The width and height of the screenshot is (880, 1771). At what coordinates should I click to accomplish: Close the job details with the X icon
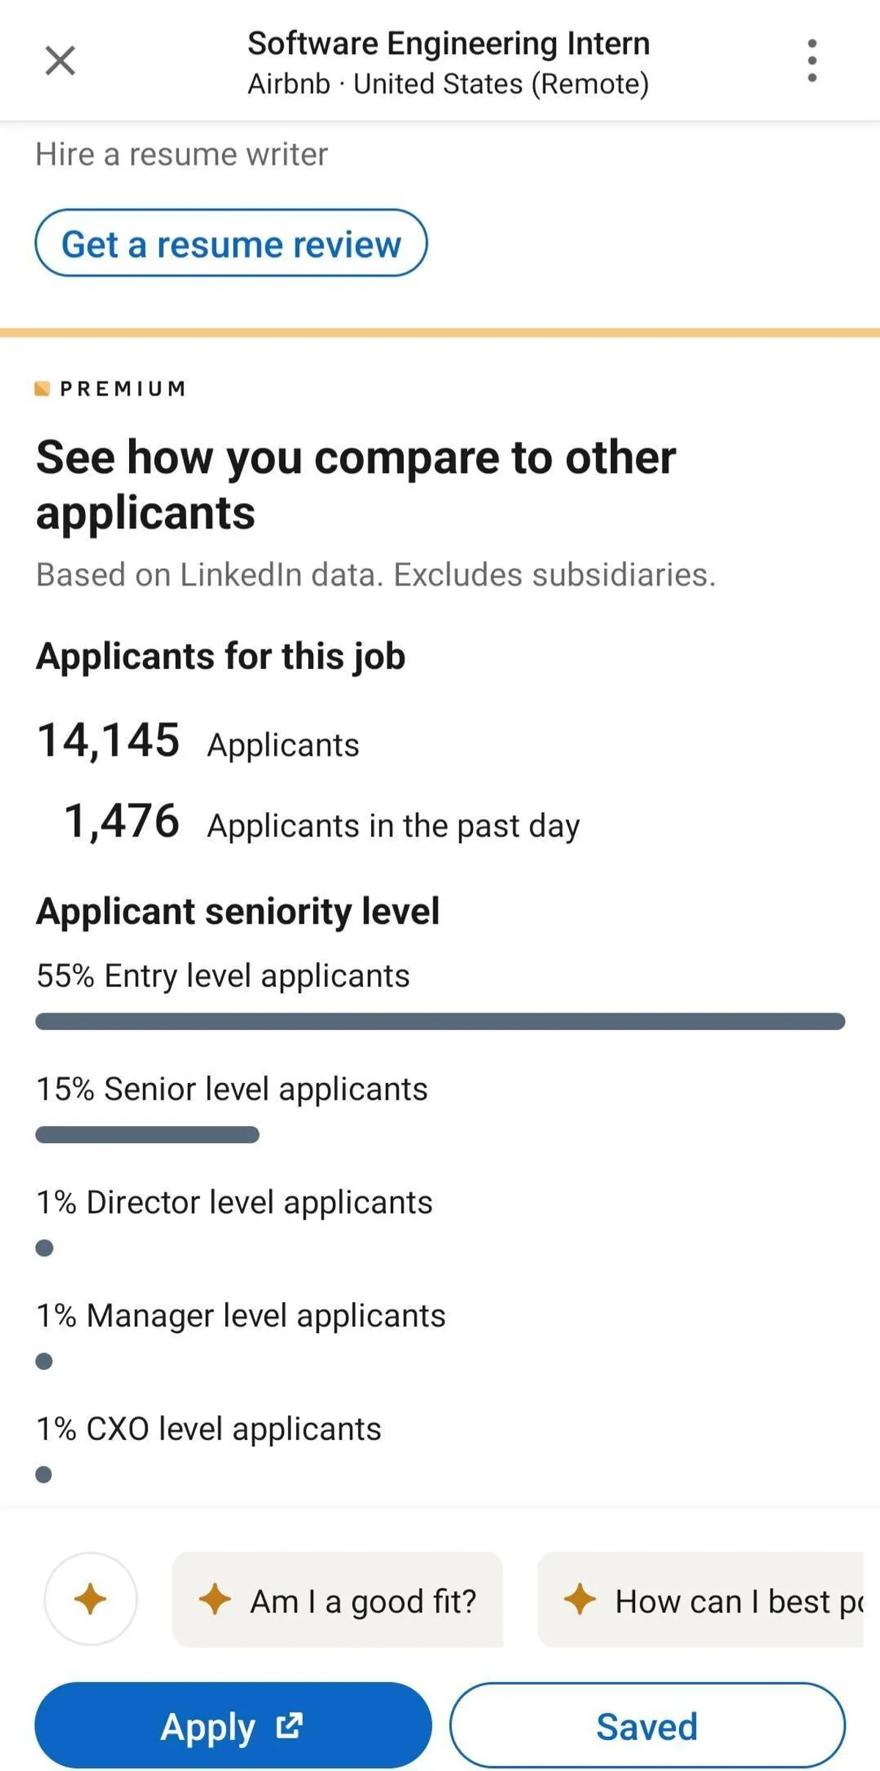pos(60,61)
